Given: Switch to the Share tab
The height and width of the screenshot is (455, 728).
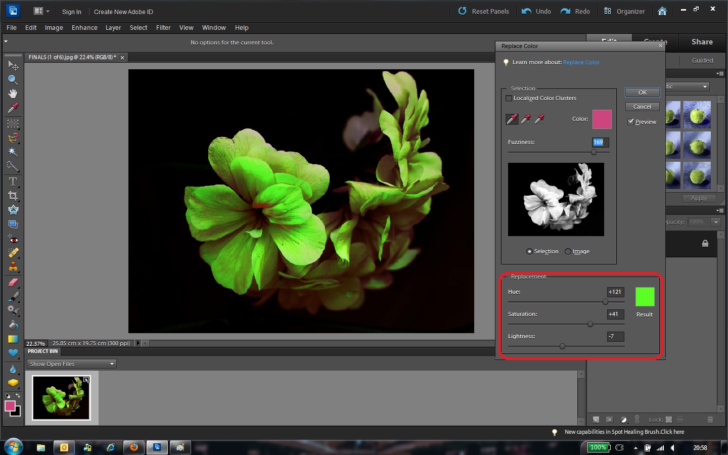Looking at the screenshot, I should 702,42.
